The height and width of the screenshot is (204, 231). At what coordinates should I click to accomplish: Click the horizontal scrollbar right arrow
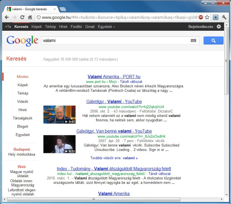(222, 199)
